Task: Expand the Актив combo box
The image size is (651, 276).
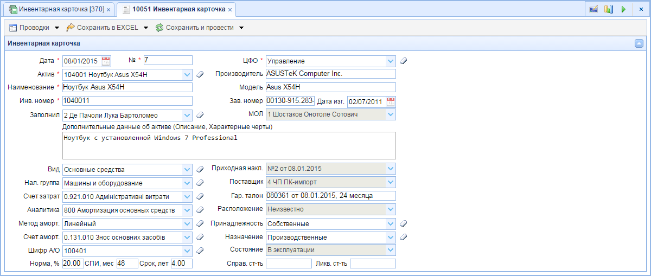Action: click(188, 74)
